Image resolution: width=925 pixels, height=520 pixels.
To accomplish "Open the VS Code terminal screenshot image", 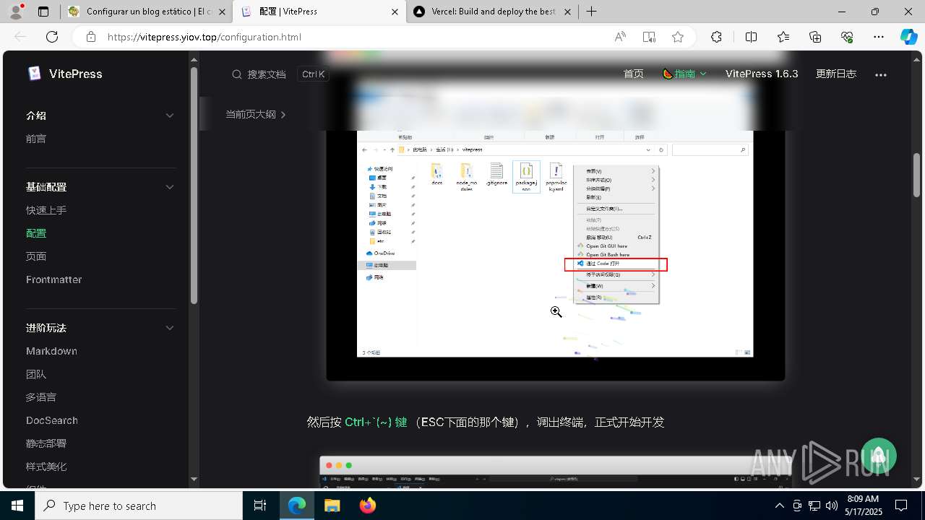I will point(555,471).
